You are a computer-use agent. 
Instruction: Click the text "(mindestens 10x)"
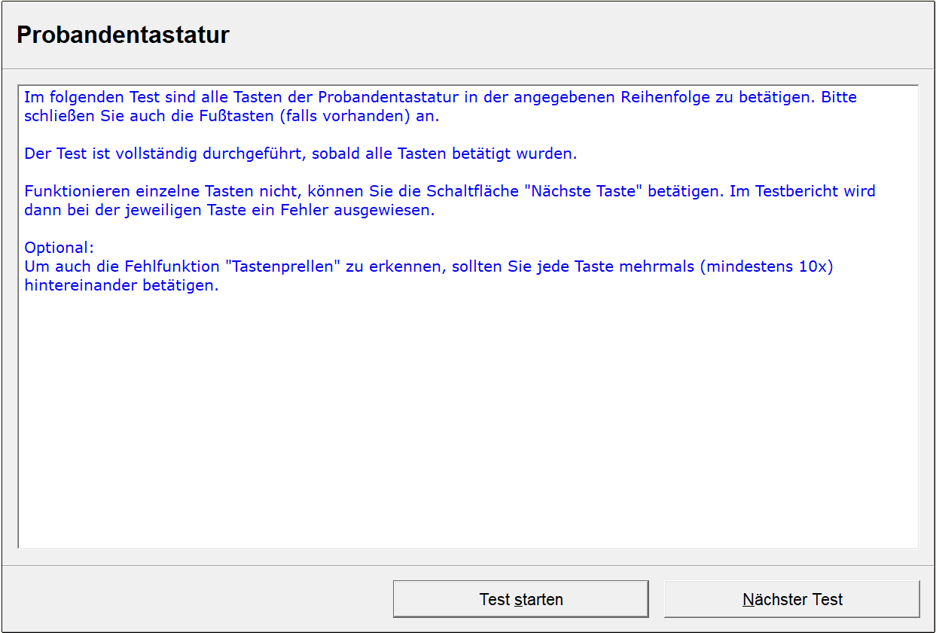click(x=766, y=266)
